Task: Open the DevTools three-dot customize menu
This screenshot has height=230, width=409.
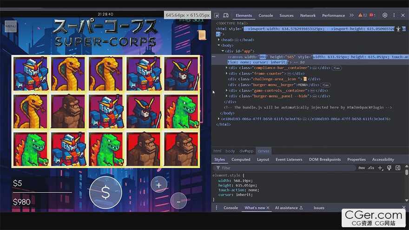Action: 395,15
